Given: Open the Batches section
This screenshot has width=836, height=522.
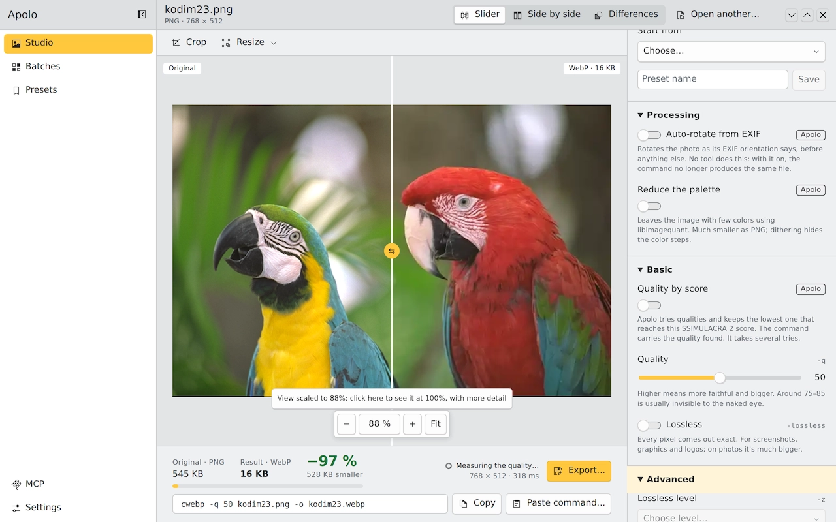Looking at the screenshot, I should point(78,67).
